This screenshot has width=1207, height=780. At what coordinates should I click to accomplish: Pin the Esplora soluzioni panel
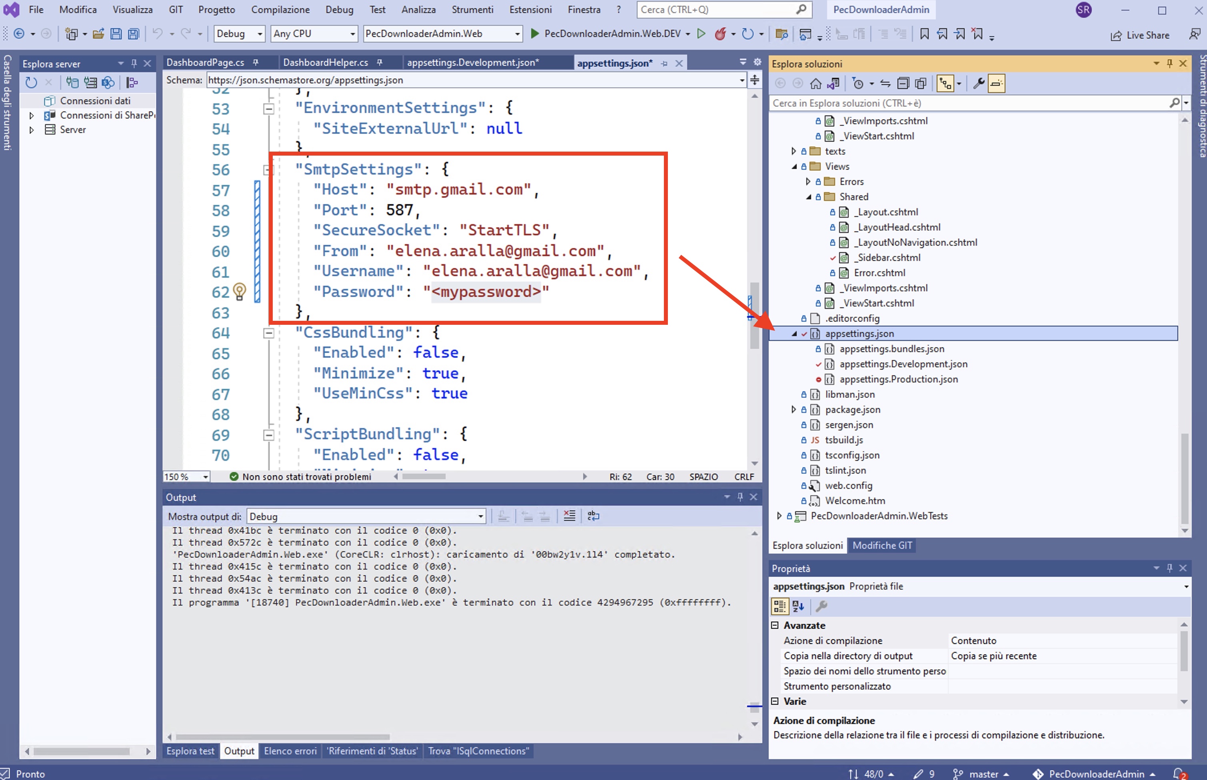[x=1169, y=63]
